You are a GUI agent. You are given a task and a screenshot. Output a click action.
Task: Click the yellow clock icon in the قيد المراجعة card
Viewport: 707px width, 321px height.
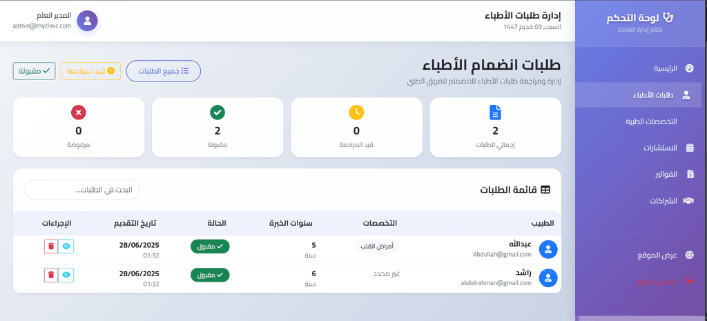(356, 113)
